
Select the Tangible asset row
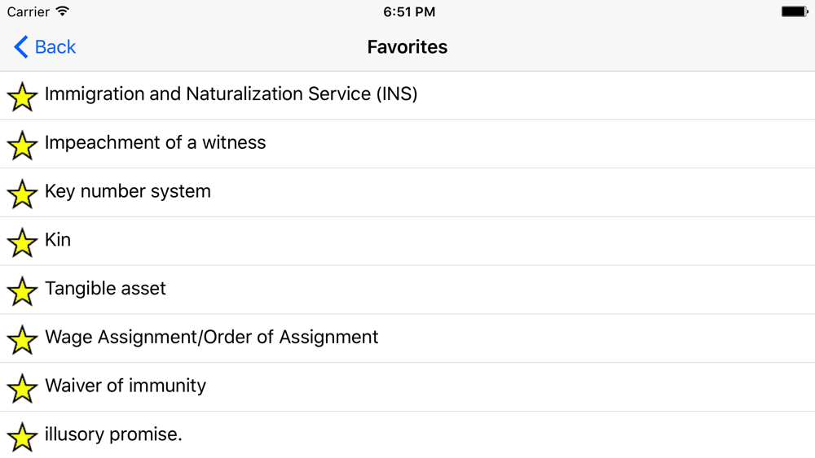click(x=407, y=290)
